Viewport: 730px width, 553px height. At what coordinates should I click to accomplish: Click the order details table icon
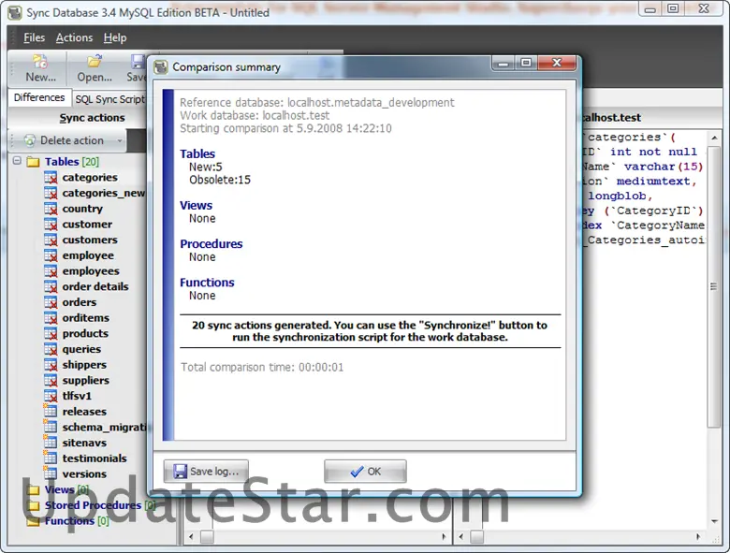(51, 286)
